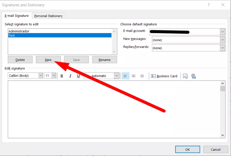
Task: Align signature text left
Action: (125, 76)
